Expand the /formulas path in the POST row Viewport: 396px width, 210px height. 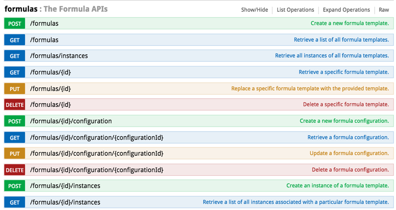point(44,23)
